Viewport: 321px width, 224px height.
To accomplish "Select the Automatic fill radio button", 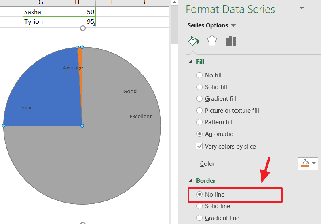I will point(199,134).
